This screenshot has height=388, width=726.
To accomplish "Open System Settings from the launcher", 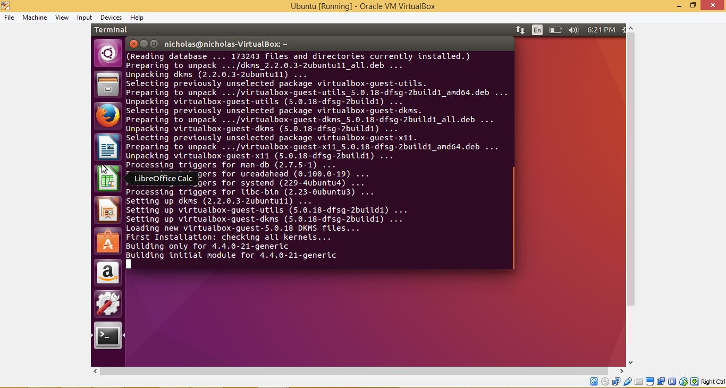I will coord(108,304).
